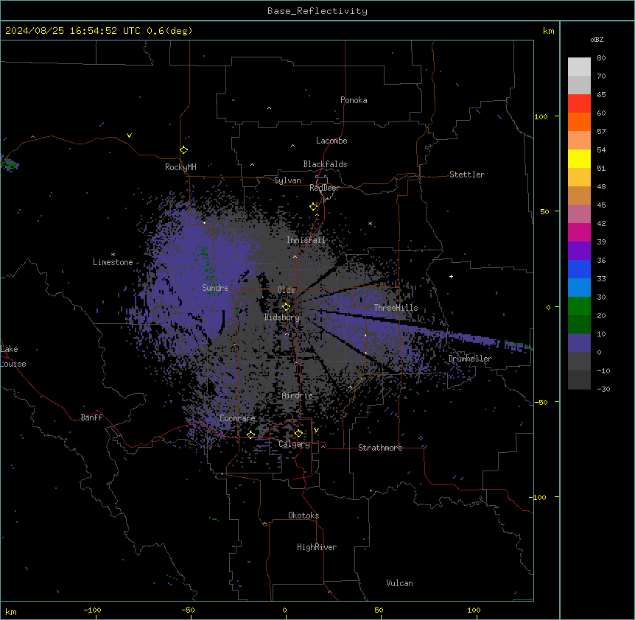
Task: Select the orange 60 dBZ legend swatch
Action: (x=579, y=121)
